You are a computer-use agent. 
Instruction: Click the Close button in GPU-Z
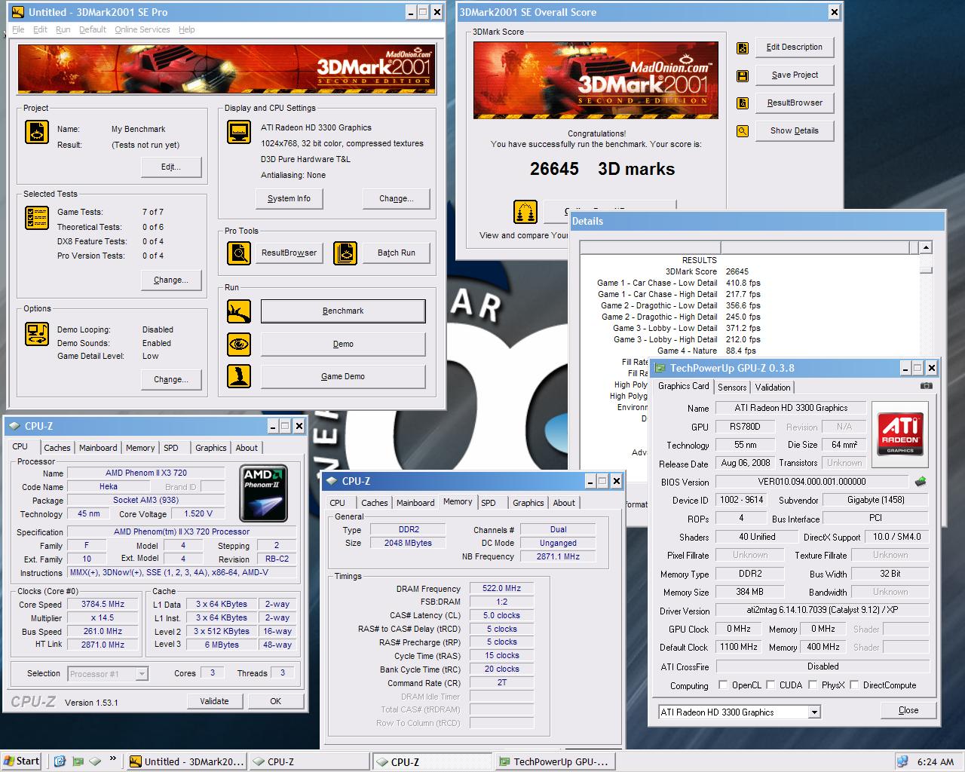tap(908, 710)
